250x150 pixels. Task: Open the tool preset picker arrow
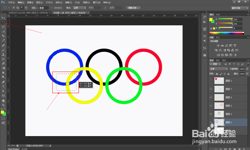(x=9, y=8)
